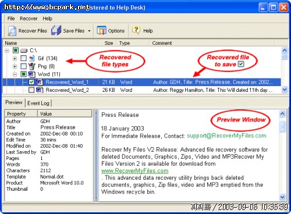This screenshot has width=291, height=214.
Task: Click the Author: Reggy Hamilton comment cell
Action: pos(212,90)
